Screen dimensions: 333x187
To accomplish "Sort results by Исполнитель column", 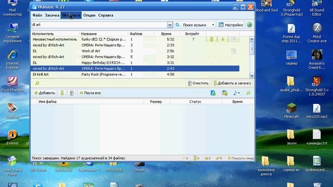I will tap(55, 34).
